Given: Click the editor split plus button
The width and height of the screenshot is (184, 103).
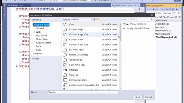Looking at the screenshot, I should [x=139, y=8].
